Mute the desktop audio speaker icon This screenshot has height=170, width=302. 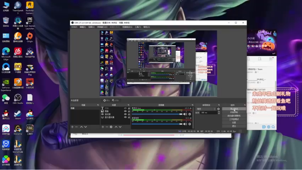pyautogui.click(x=185, y=124)
